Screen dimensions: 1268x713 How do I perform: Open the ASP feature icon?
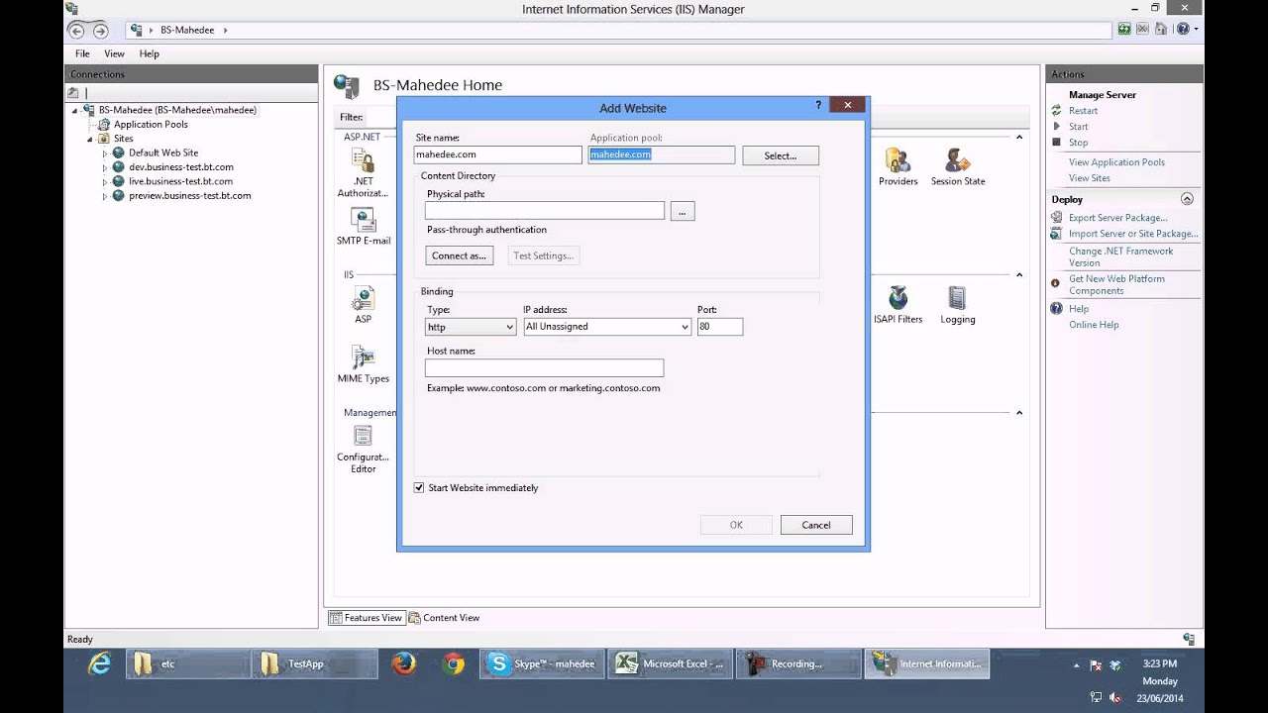coord(364,305)
